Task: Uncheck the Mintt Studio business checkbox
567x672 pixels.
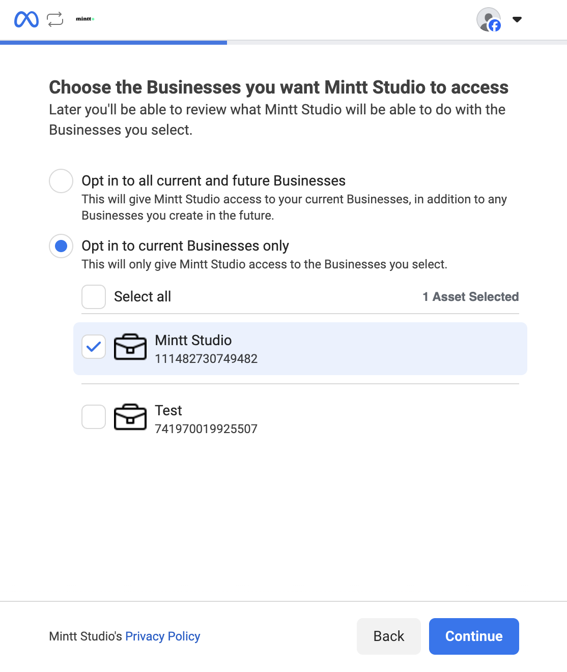Action: pyautogui.click(x=93, y=347)
